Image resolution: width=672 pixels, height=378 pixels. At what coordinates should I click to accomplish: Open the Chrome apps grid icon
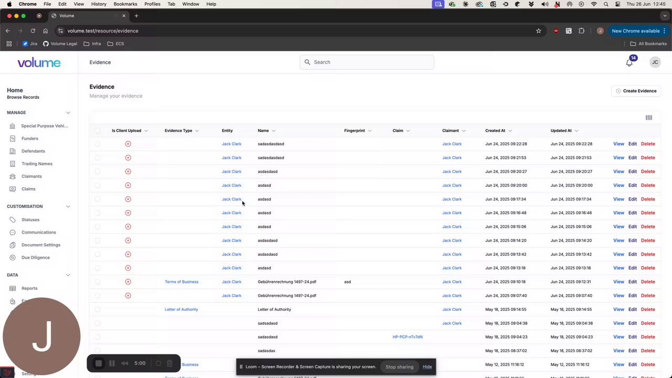[9, 44]
